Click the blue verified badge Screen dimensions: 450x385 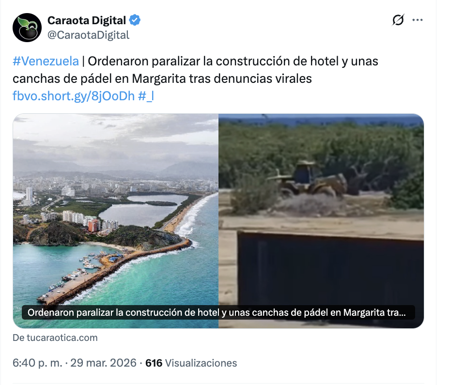pos(135,20)
